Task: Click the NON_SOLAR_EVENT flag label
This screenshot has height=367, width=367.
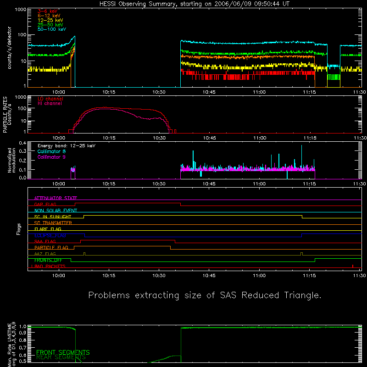Action: tap(56, 211)
